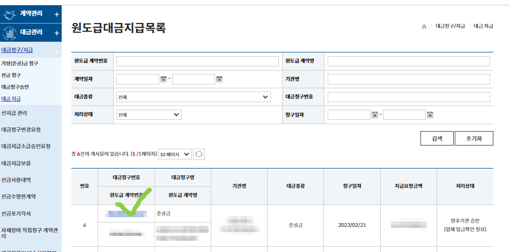
Task: Open the 10 페이지 page-size dropdown
Action: click(x=175, y=155)
